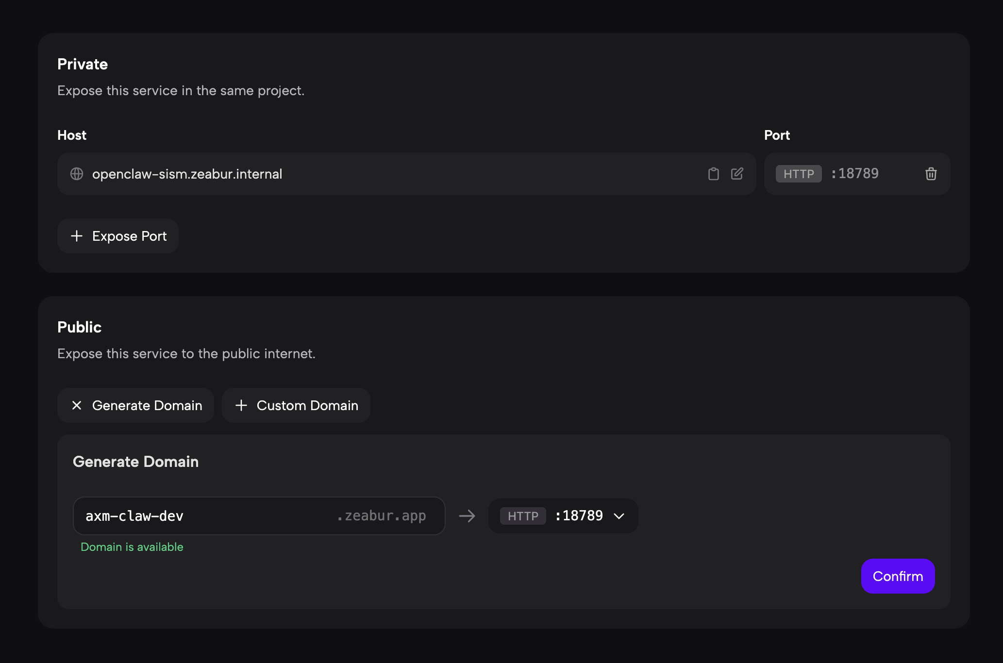Click the pencil icon to edit the hostname
The height and width of the screenshot is (663, 1003).
[x=737, y=174]
